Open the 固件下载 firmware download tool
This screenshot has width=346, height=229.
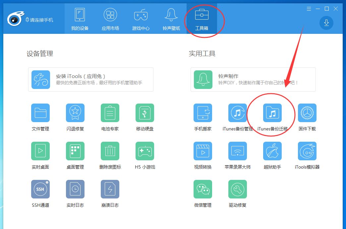[x=307, y=113]
